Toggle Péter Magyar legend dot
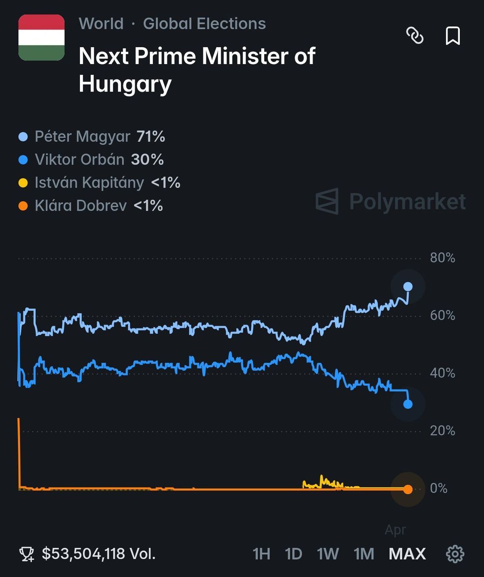 pos(23,137)
